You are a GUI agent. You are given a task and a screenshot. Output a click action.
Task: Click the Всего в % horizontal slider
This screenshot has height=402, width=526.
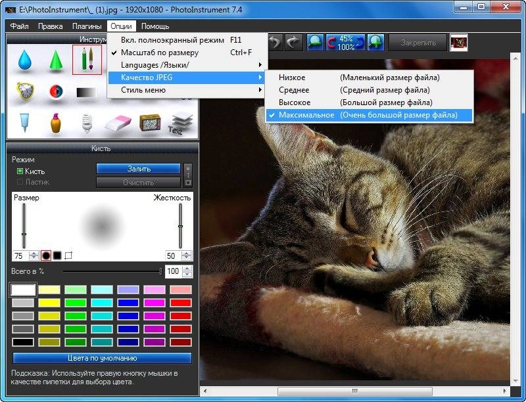(x=112, y=271)
